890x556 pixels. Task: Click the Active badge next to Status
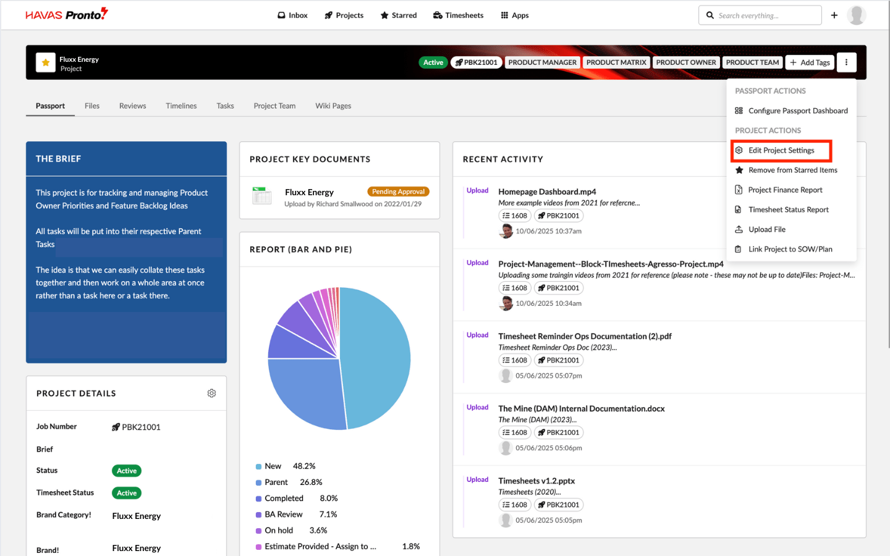coord(127,471)
